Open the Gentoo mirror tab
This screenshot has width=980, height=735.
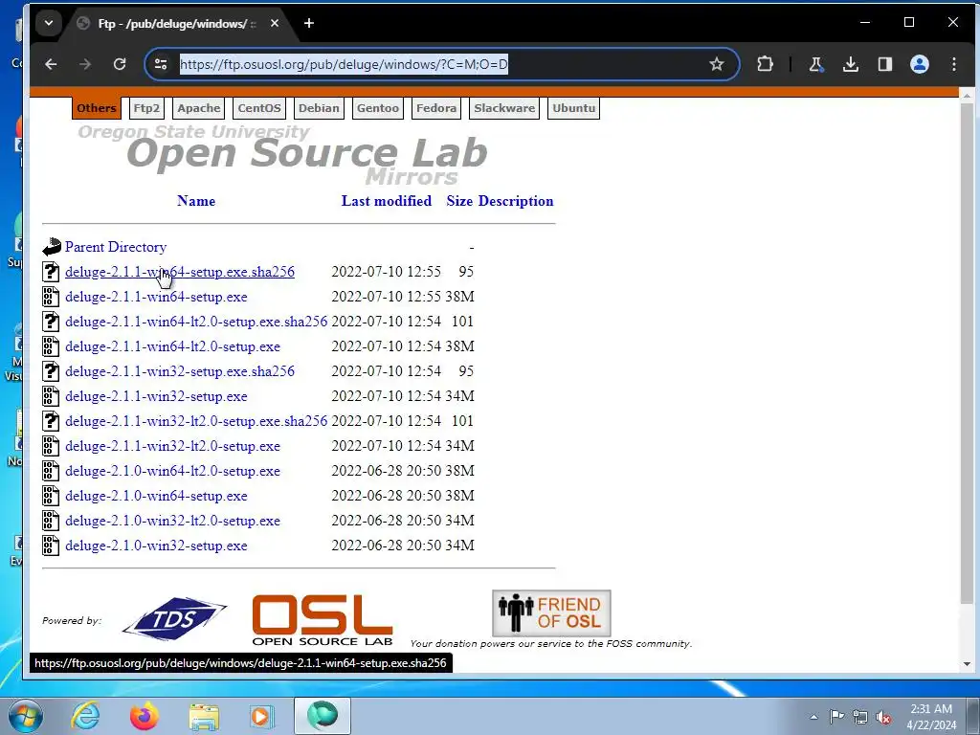click(377, 108)
